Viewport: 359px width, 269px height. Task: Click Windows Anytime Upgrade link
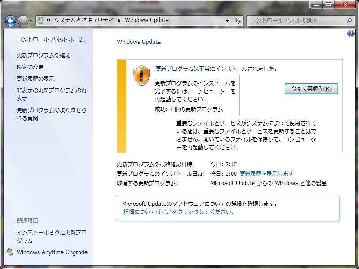pyautogui.click(x=52, y=252)
